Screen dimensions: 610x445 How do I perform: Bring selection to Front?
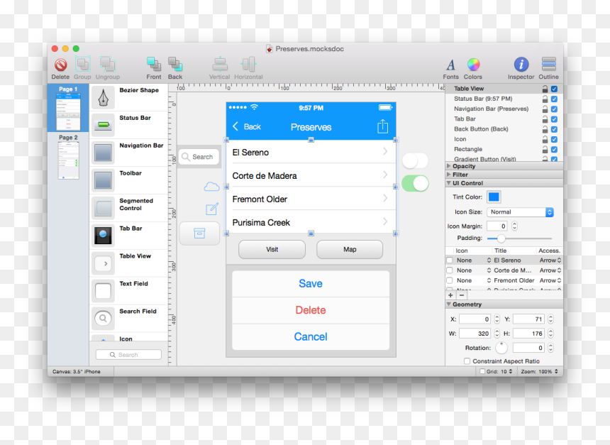154,65
